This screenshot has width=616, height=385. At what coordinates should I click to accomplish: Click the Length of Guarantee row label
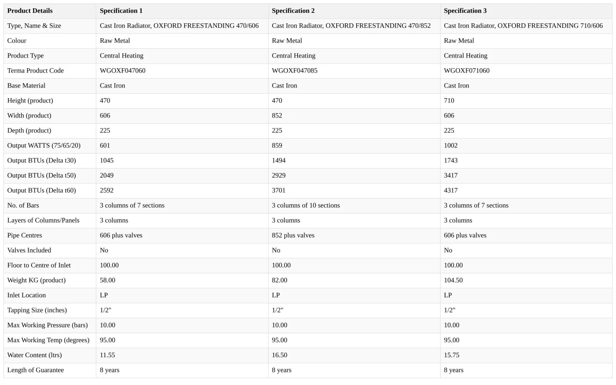(x=36, y=370)
